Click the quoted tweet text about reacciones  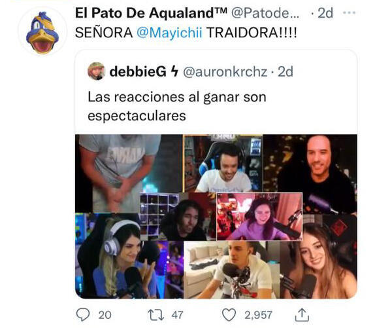[x=177, y=106]
